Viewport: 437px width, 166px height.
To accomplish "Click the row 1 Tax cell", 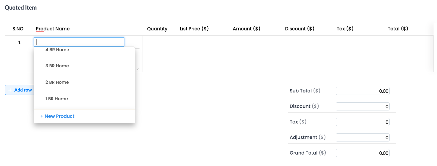I will [357, 54].
